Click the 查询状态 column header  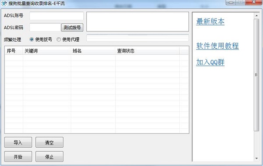pos(147,51)
